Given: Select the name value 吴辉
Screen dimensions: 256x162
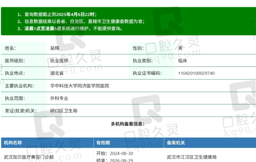Looking at the screenshot, I should click(x=55, y=48).
